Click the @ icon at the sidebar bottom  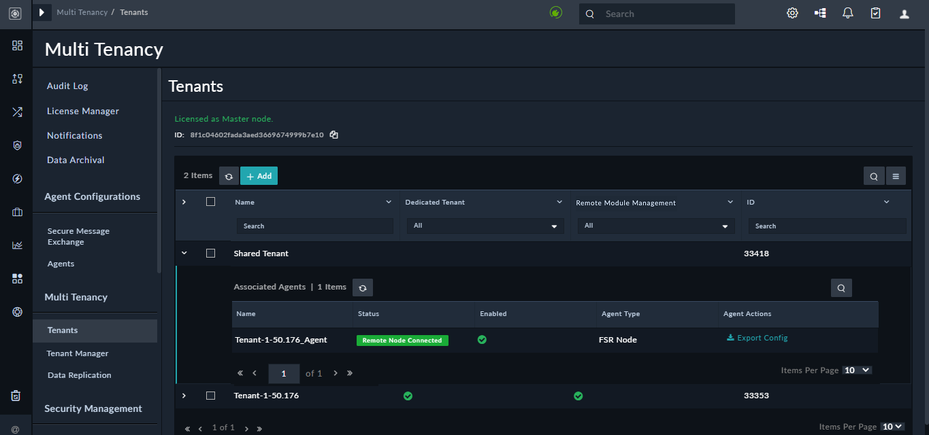pyautogui.click(x=16, y=429)
